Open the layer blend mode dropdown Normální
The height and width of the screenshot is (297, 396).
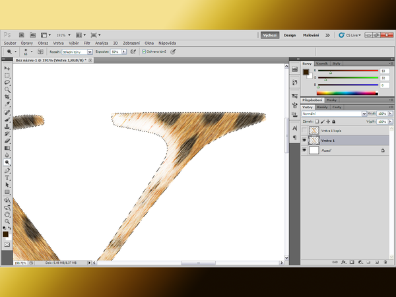(x=333, y=114)
